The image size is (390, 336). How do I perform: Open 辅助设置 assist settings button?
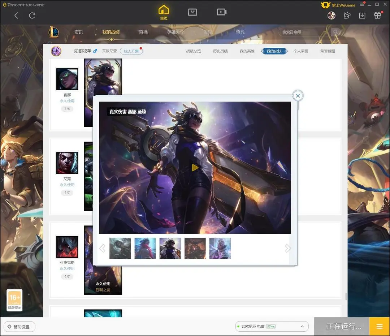[x=19, y=327]
